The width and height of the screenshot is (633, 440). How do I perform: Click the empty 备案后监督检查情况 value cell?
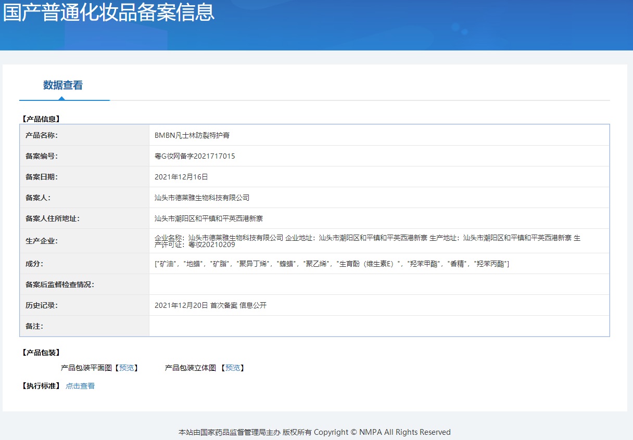click(x=378, y=284)
